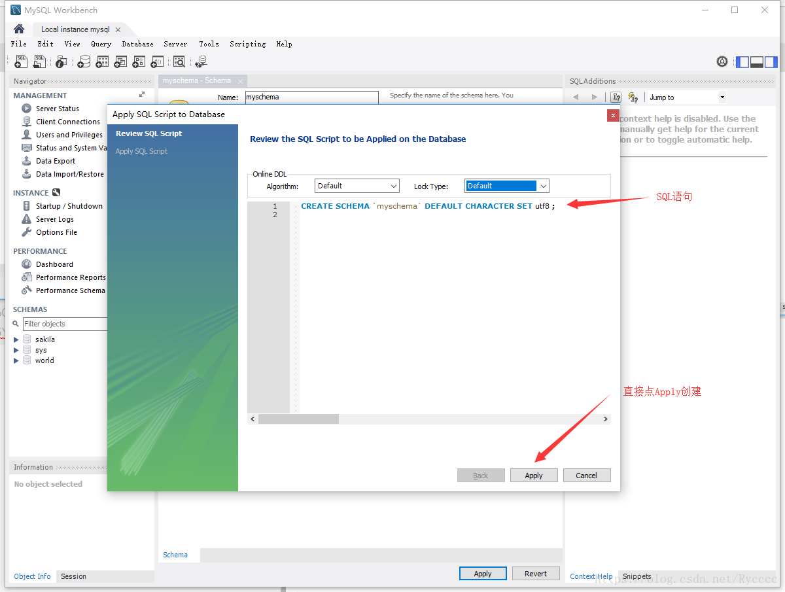Expand the world schema
This screenshot has width=785, height=592.
[16, 360]
